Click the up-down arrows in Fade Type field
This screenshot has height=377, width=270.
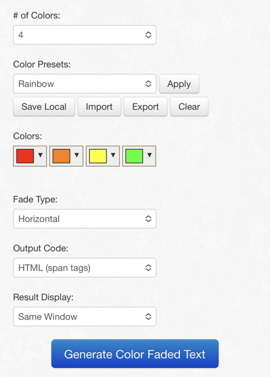(148, 218)
